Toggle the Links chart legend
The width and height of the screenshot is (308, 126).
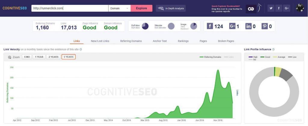click(229, 57)
